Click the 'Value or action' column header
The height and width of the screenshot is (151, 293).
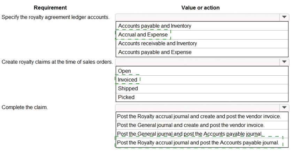tap(200, 8)
